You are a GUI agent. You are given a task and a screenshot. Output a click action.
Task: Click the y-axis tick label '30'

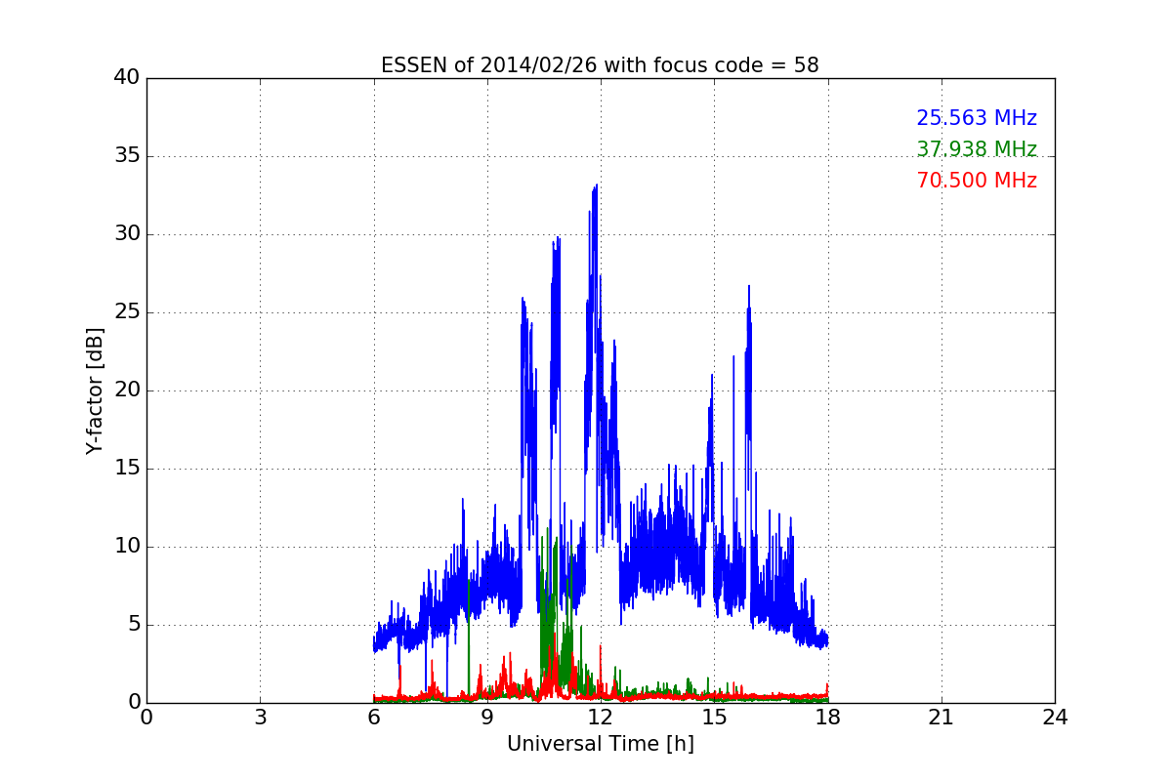point(127,233)
